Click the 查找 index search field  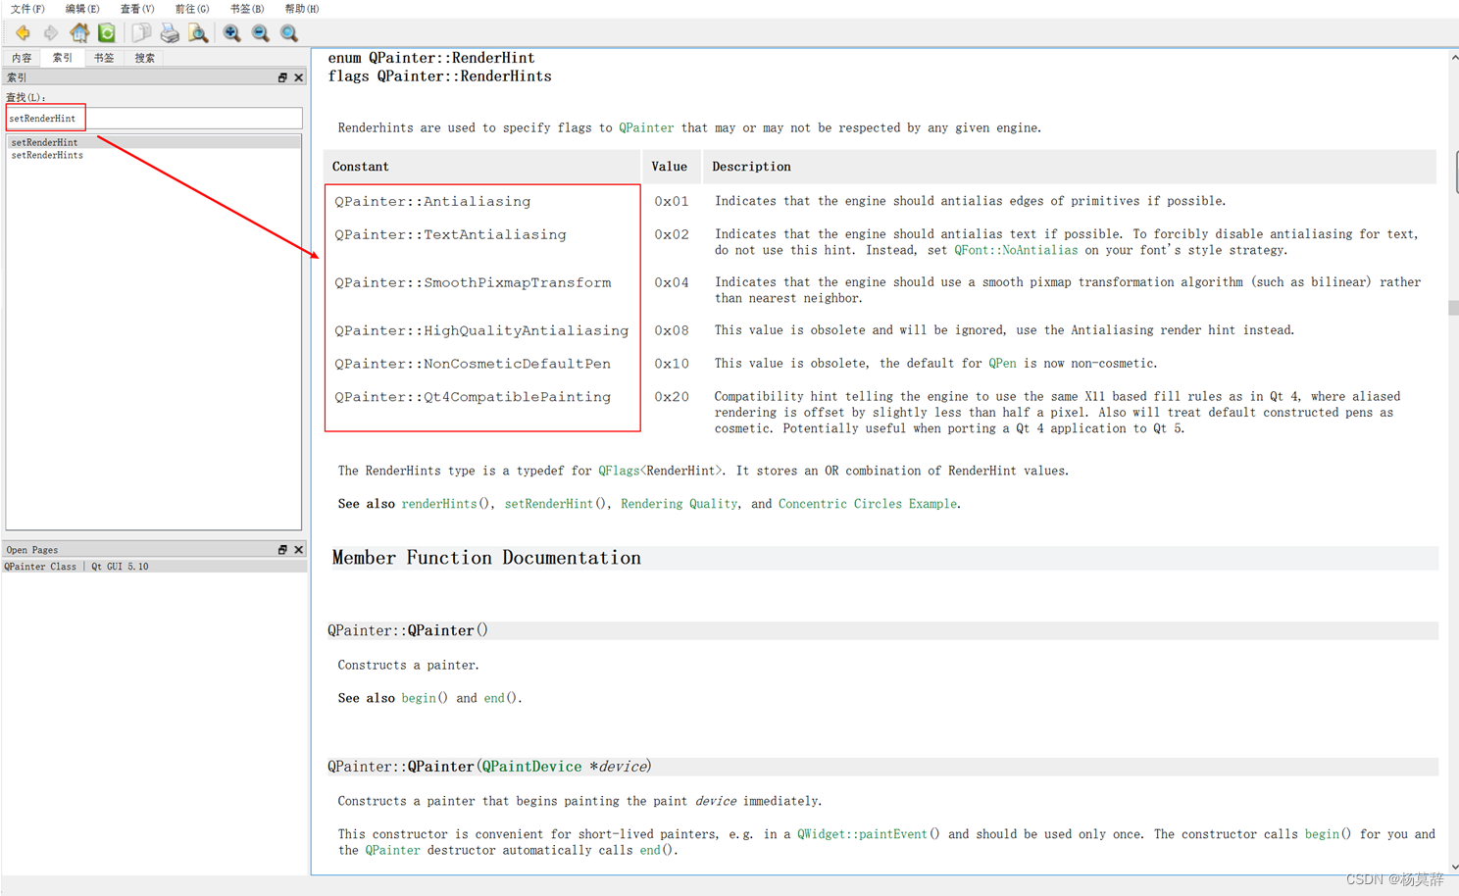[x=154, y=119]
